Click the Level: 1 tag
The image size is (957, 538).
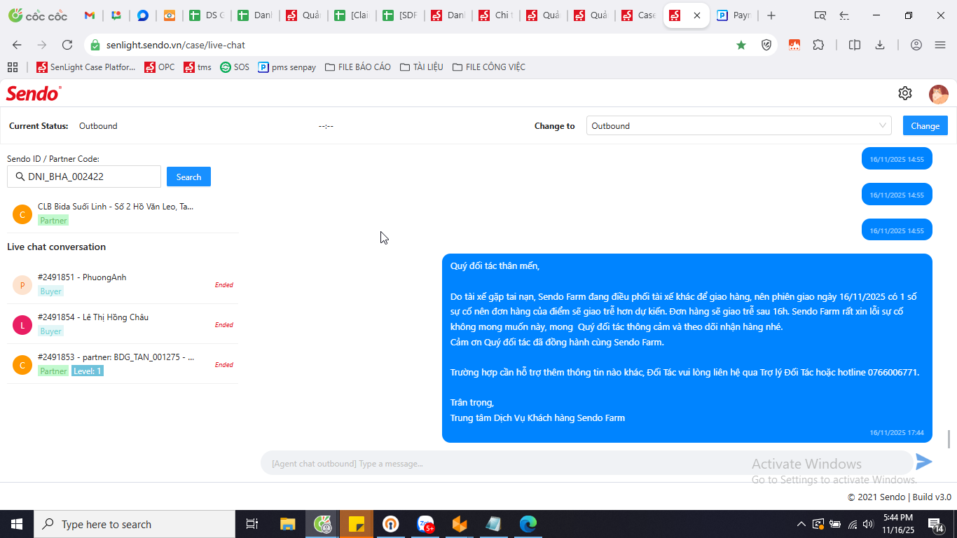tap(88, 371)
